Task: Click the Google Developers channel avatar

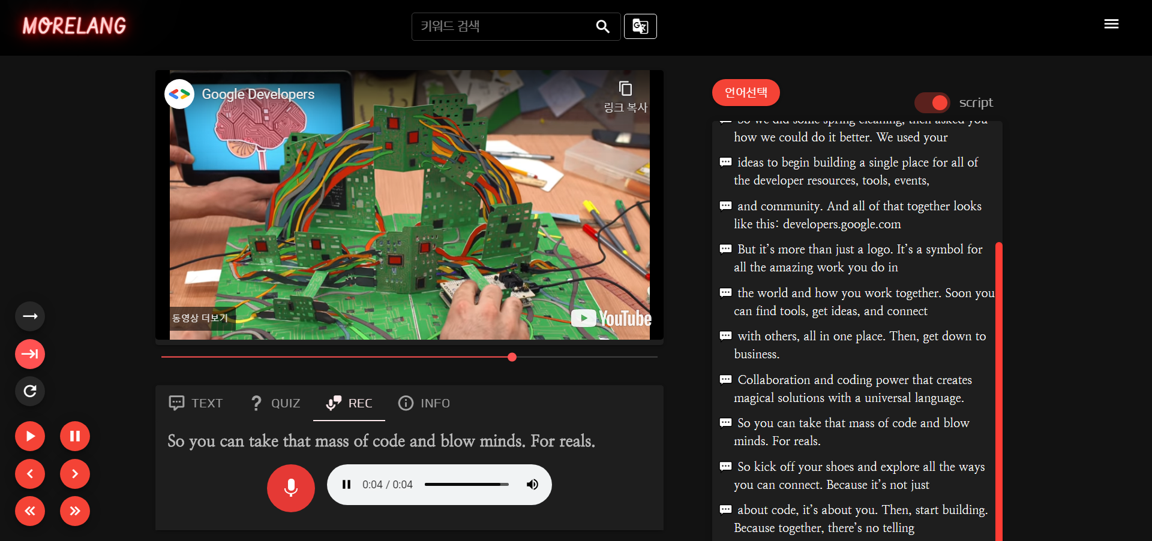Action: point(179,94)
